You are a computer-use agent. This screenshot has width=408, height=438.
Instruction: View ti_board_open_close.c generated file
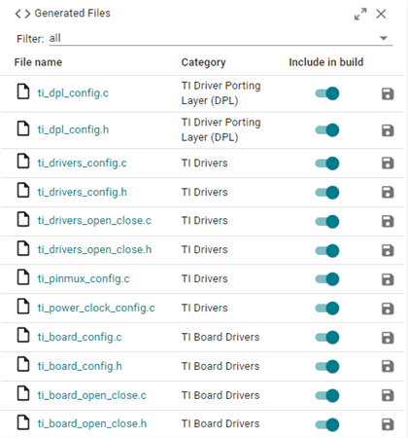pos(92,395)
